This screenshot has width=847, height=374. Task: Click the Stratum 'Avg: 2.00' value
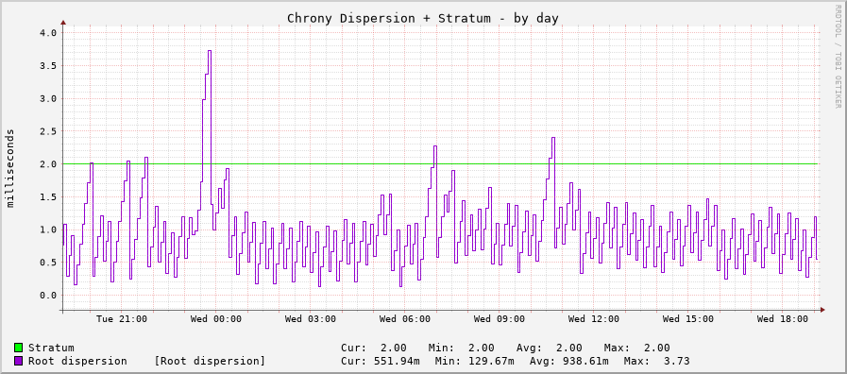coord(550,348)
